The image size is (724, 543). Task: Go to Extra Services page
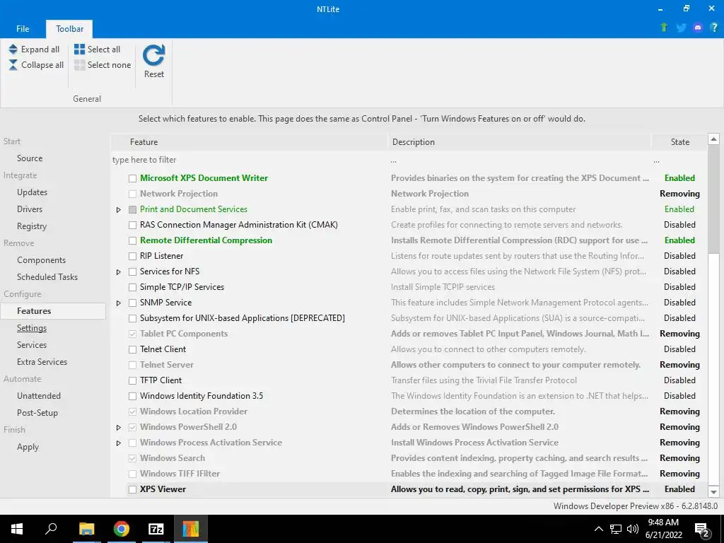[42, 362]
